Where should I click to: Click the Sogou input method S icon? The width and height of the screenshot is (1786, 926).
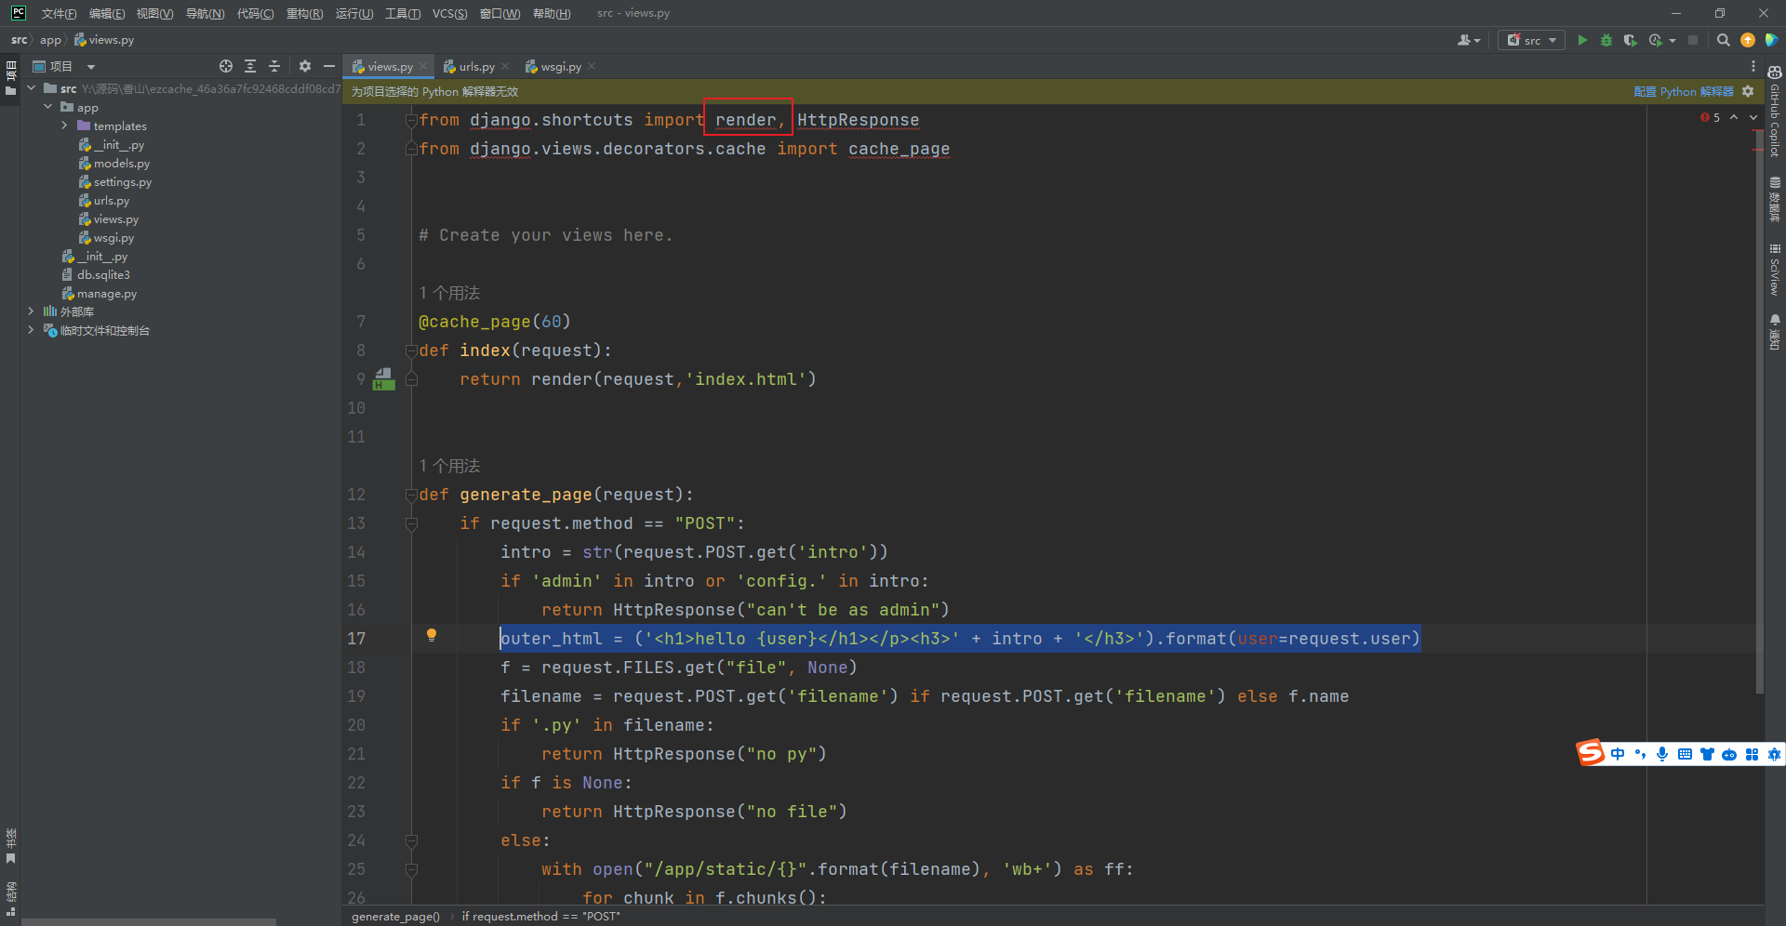[x=1591, y=752]
